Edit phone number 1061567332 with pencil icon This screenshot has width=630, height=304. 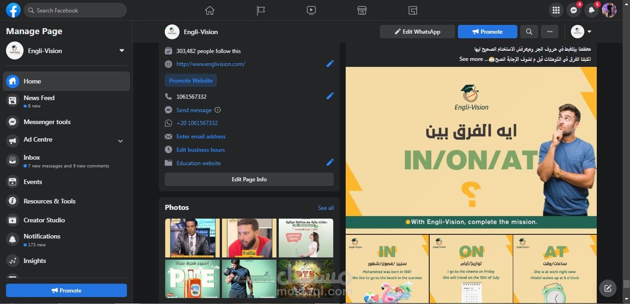click(x=330, y=96)
